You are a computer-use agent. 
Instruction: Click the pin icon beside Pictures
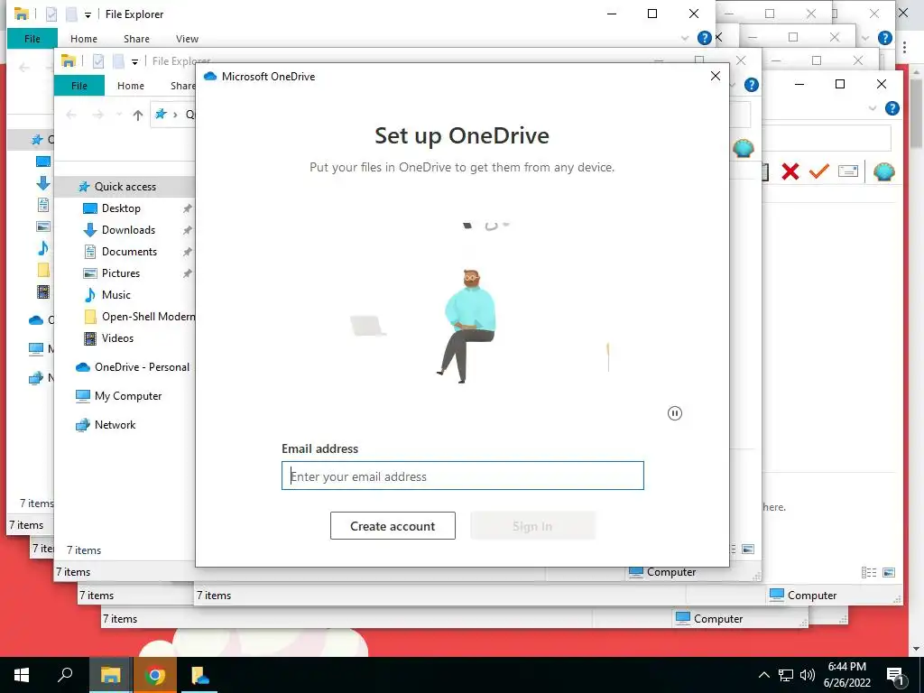tap(188, 273)
